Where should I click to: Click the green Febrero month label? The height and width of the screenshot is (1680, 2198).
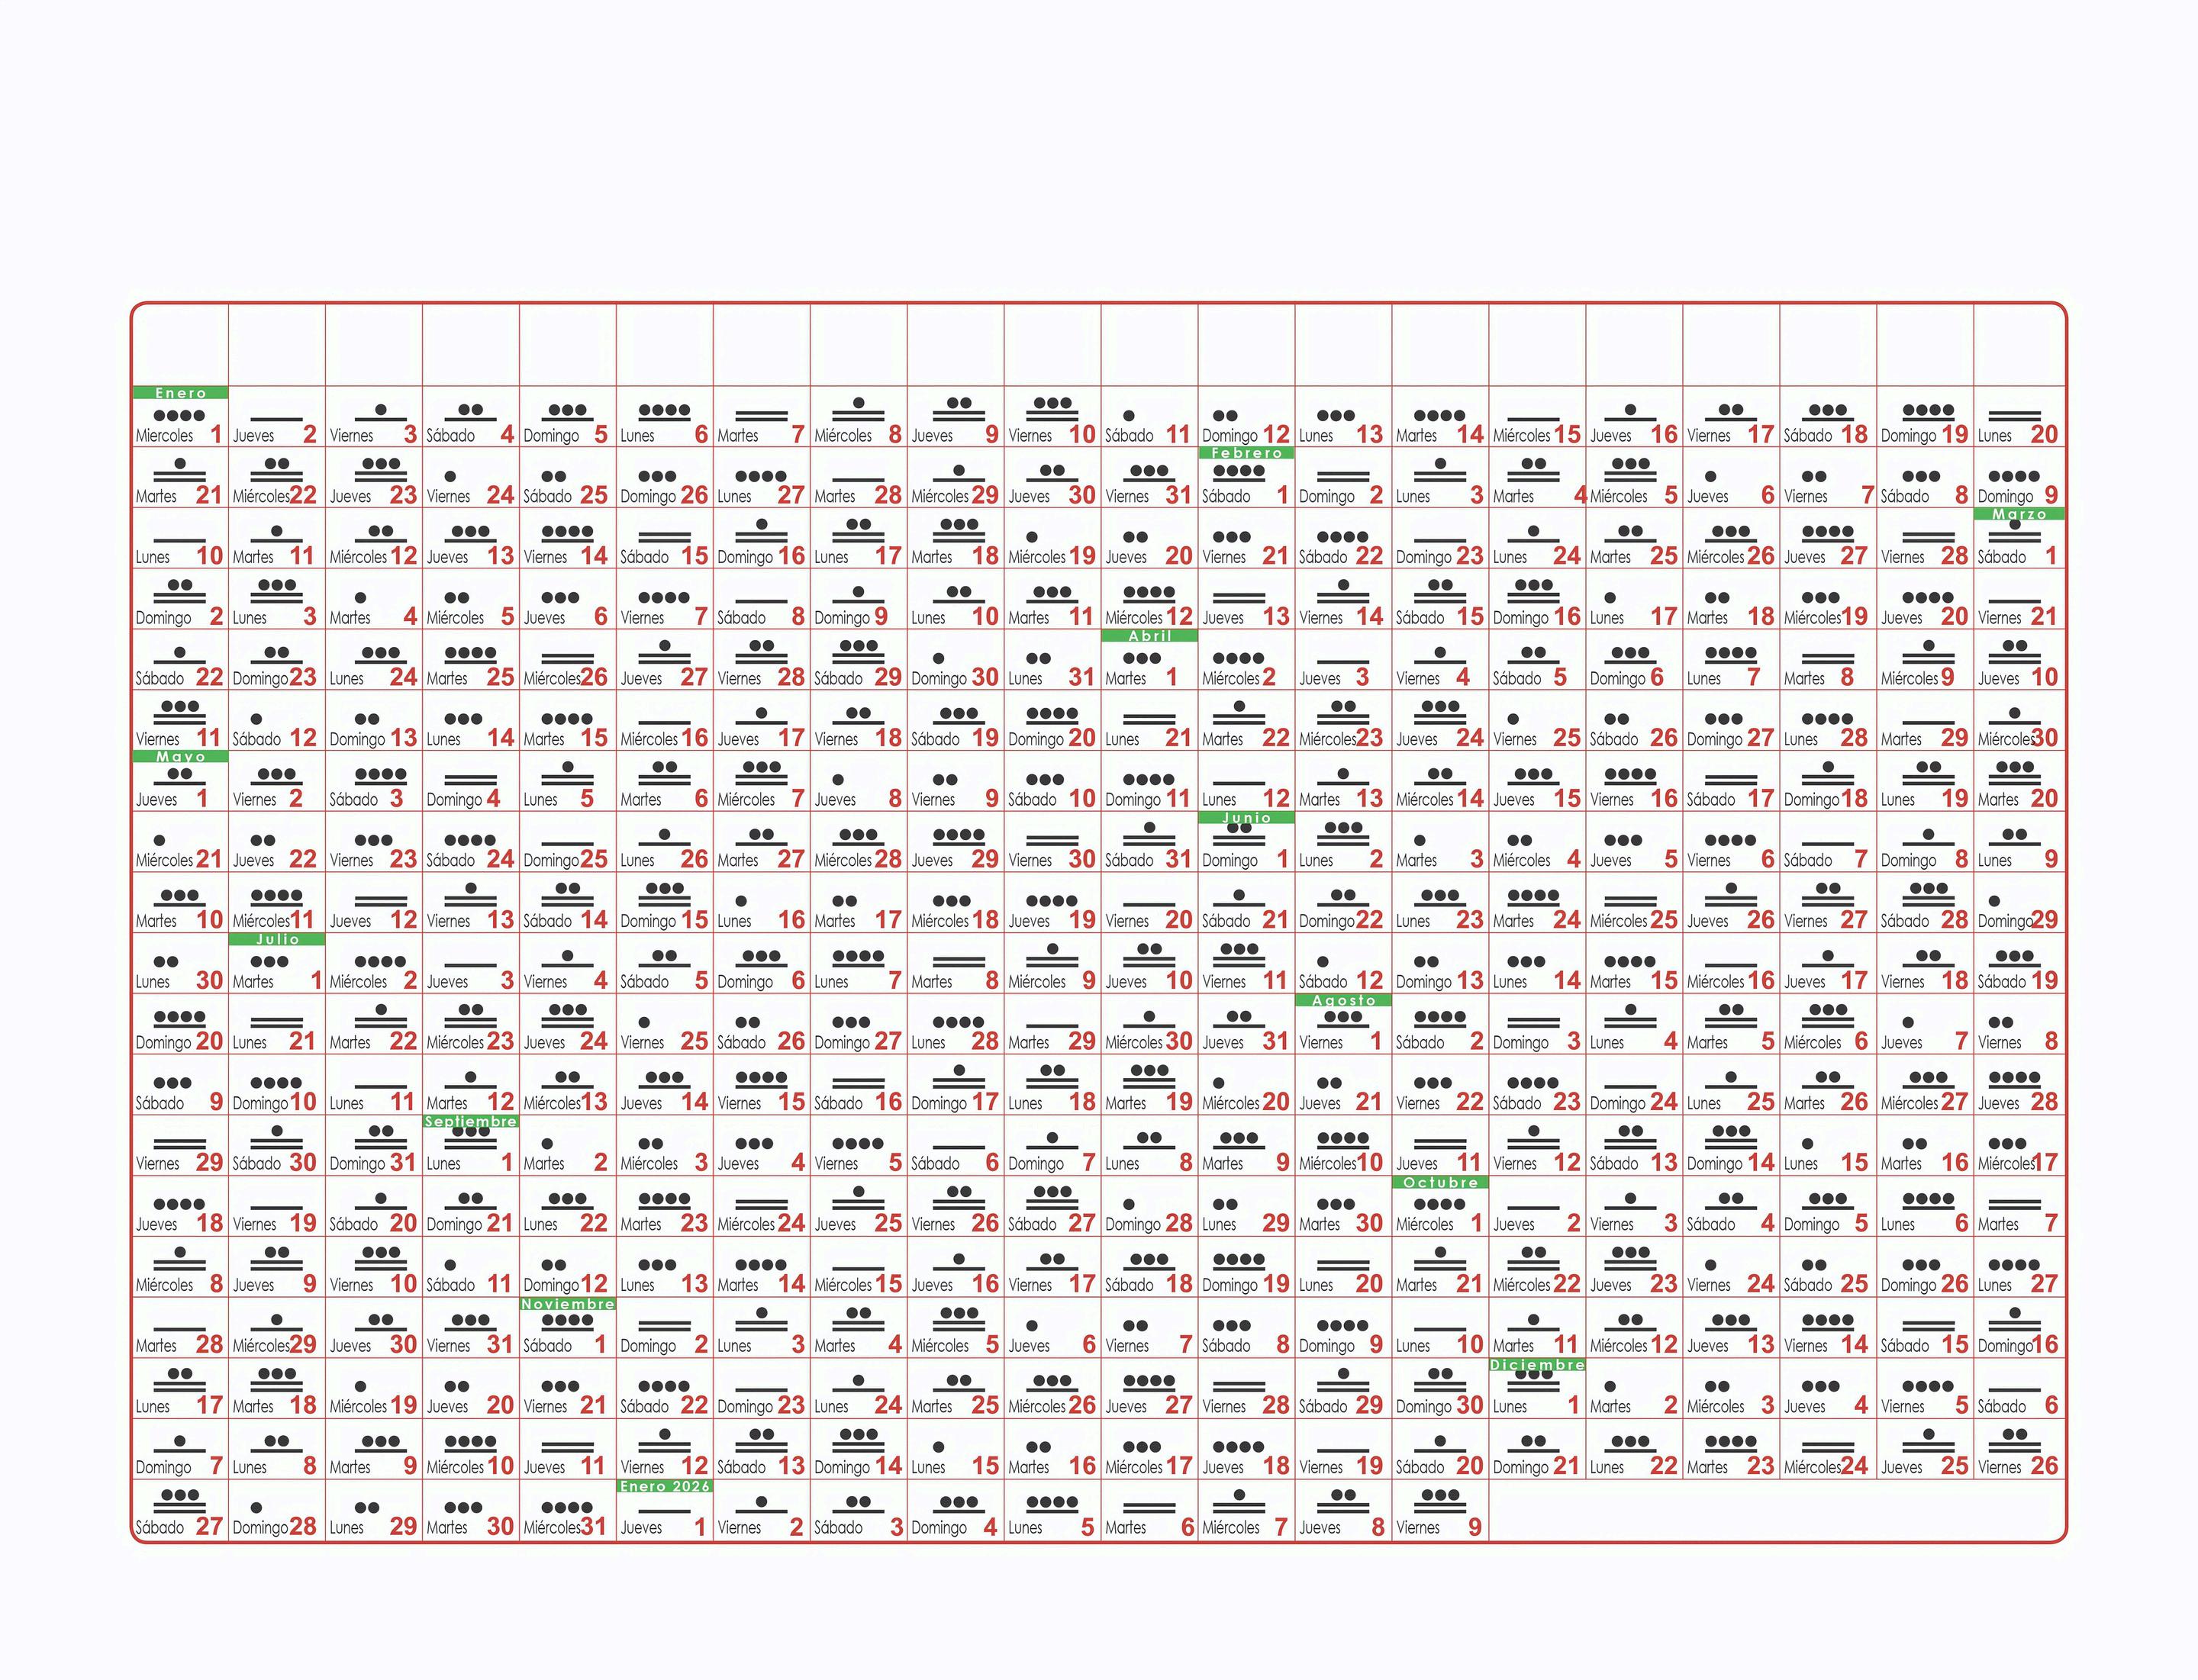tap(1246, 453)
